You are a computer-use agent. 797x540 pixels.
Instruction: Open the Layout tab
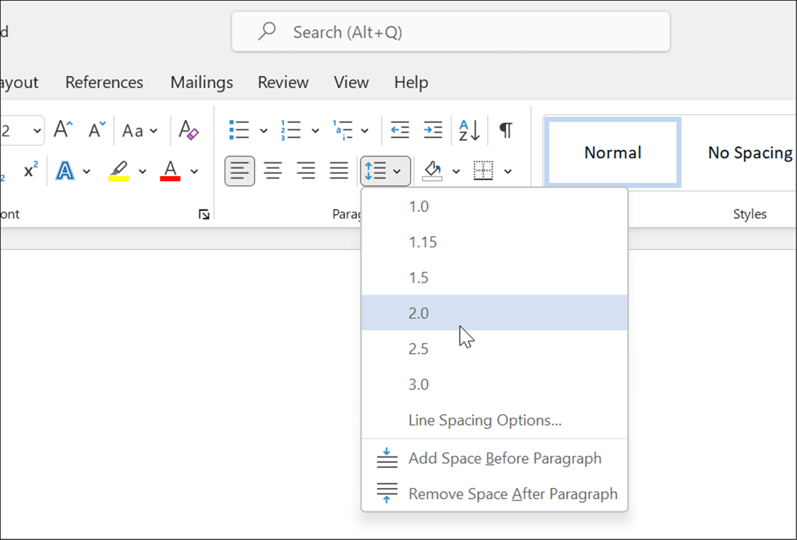[x=19, y=82]
